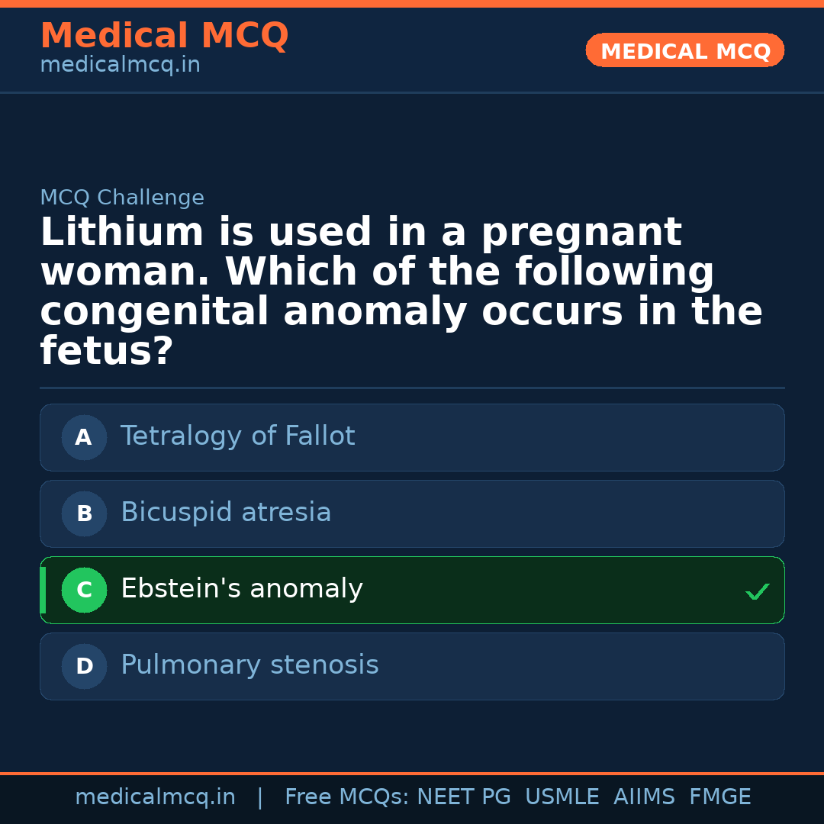Open medicalmcq.in link in footer
Screen dimensions: 824x824
(156, 797)
